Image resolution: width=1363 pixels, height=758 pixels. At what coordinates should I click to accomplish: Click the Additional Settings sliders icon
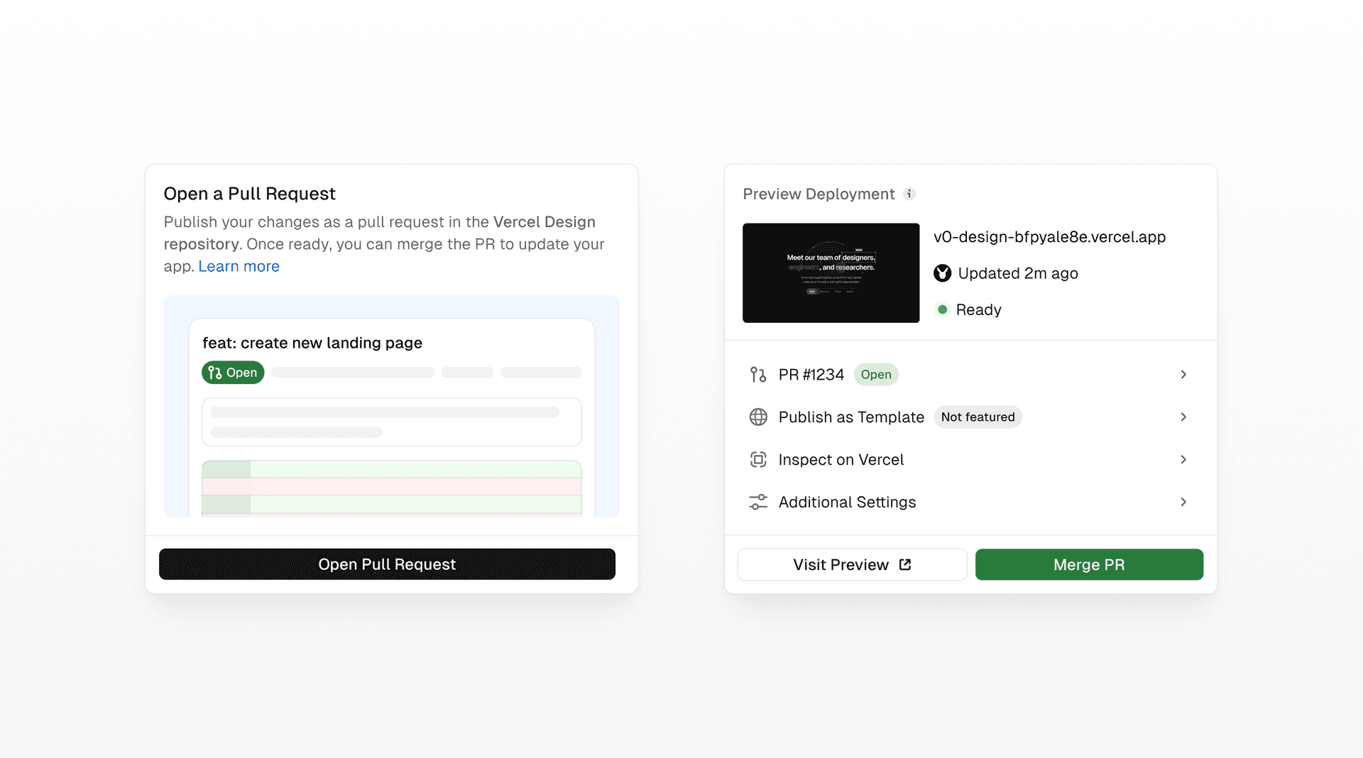[758, 502]
